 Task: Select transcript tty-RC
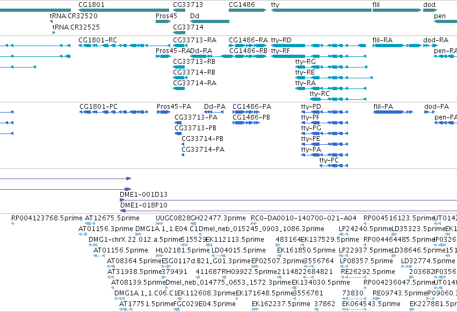(x=338, y=99)
